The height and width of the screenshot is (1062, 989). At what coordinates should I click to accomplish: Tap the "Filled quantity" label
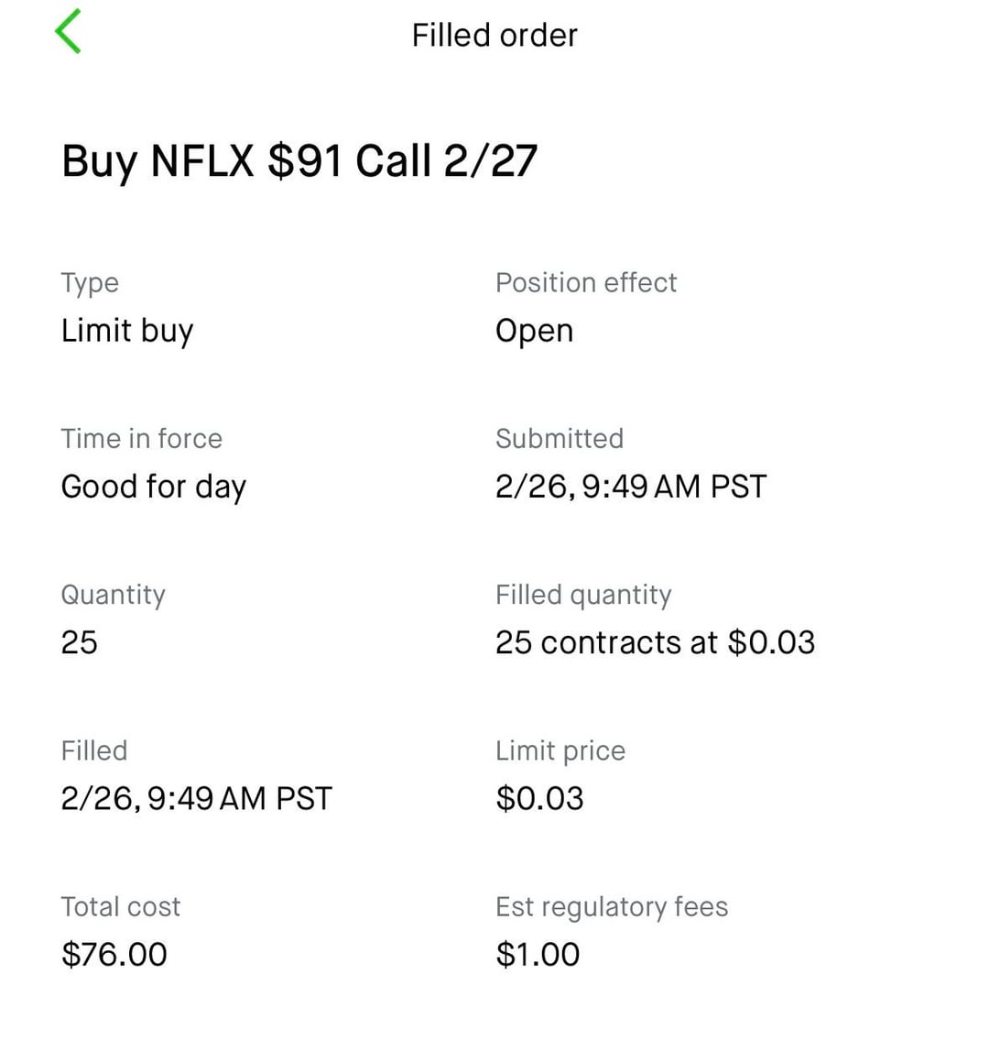pyautogui.click(x=583, y=595)
